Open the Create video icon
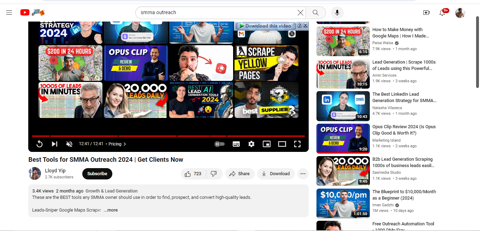This screenshot has height=231, width=480. [426, 13]
